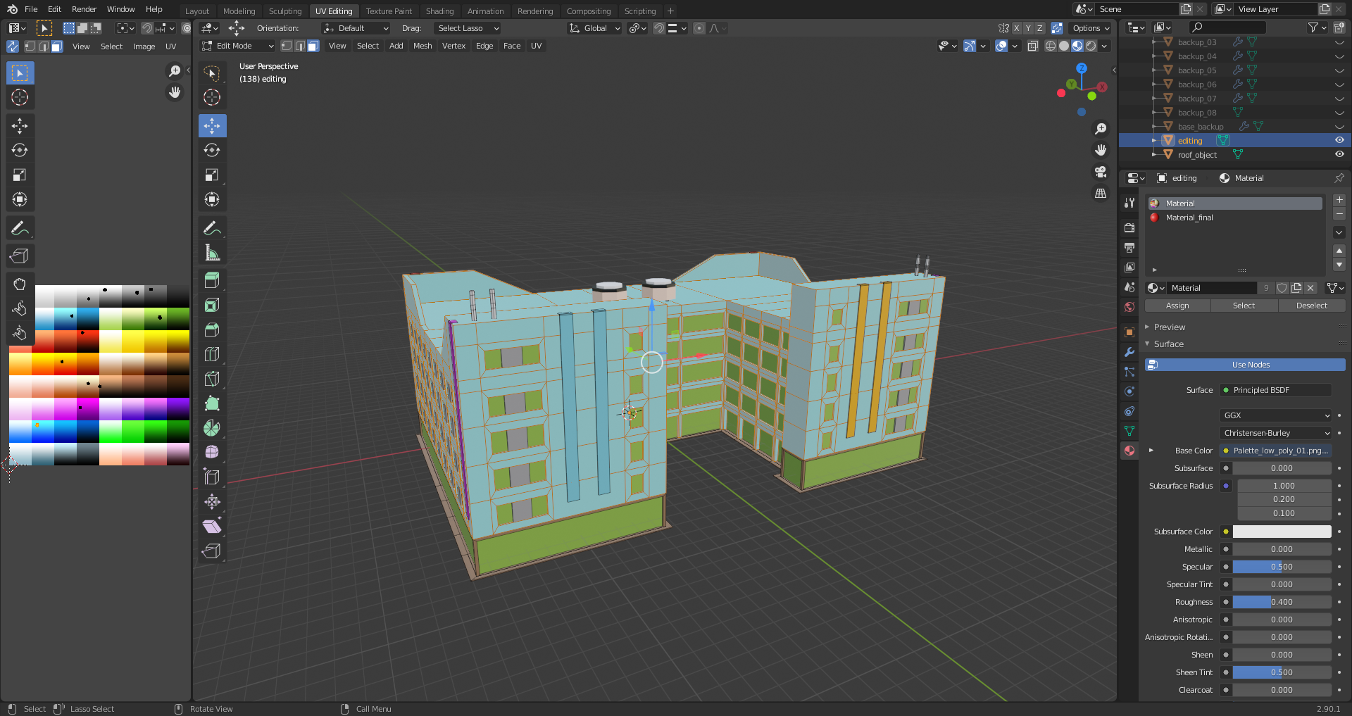
Task: Toggle X-ray view in viewport header
Action: click(1033, 46)
